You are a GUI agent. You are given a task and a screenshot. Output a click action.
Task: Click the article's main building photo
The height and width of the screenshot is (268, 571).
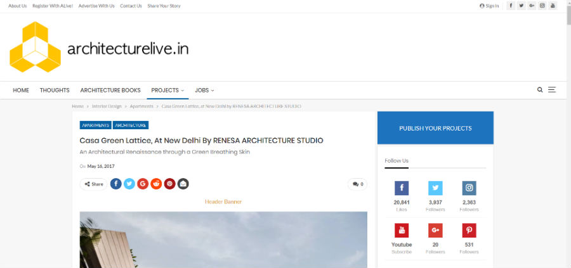click(x=223, y=240)
